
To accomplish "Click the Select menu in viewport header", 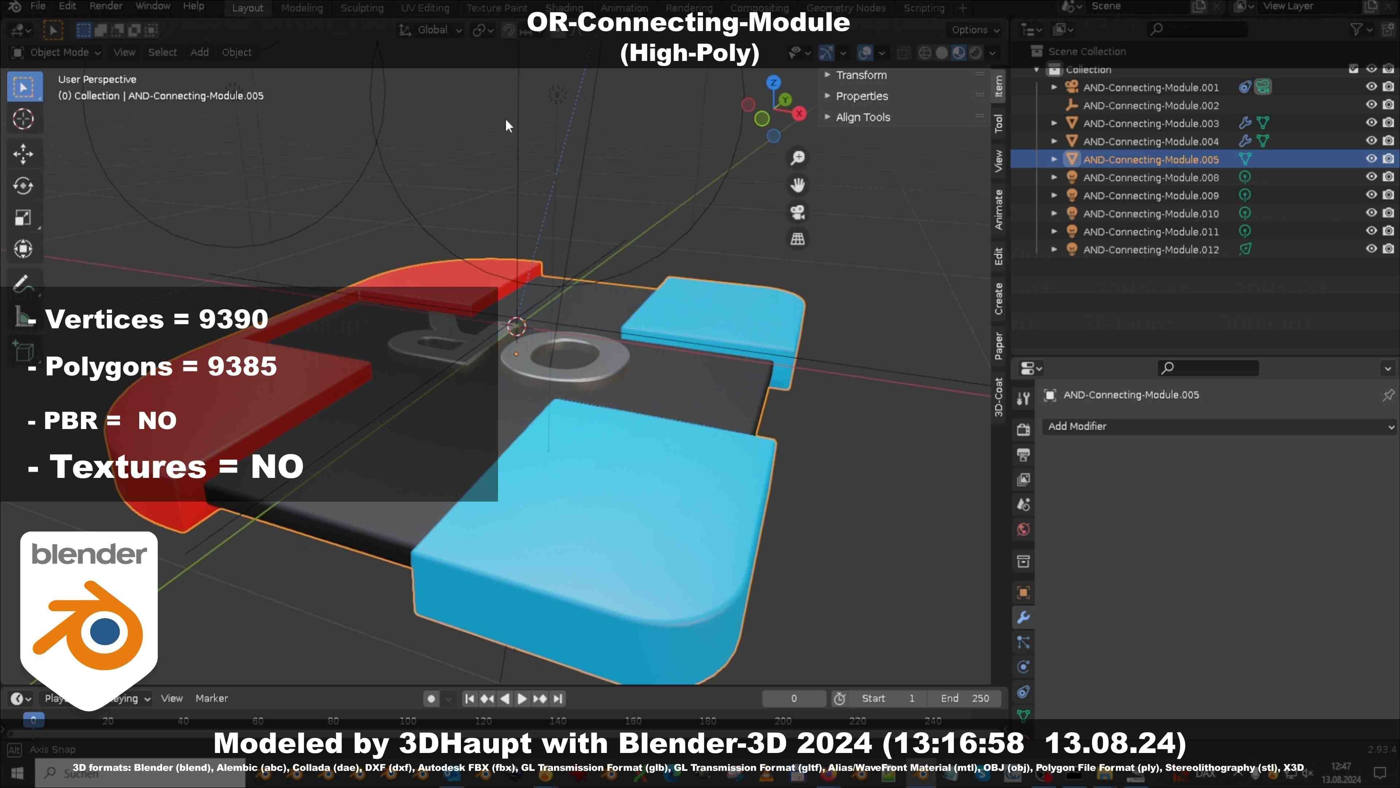I will (163, 52).
